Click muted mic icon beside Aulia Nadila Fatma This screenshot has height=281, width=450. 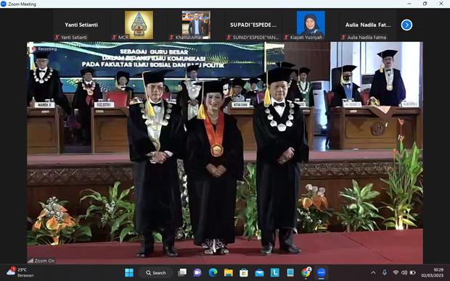pyautogui.click(x=343, y=37)
